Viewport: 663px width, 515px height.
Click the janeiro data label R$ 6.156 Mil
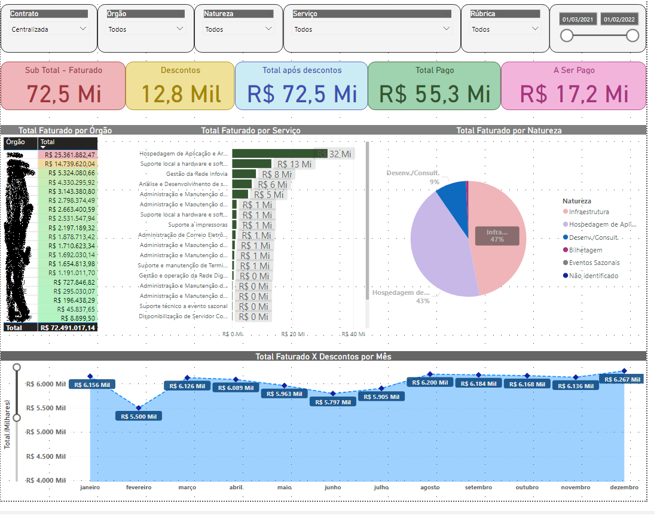click(x=91, y=385)
